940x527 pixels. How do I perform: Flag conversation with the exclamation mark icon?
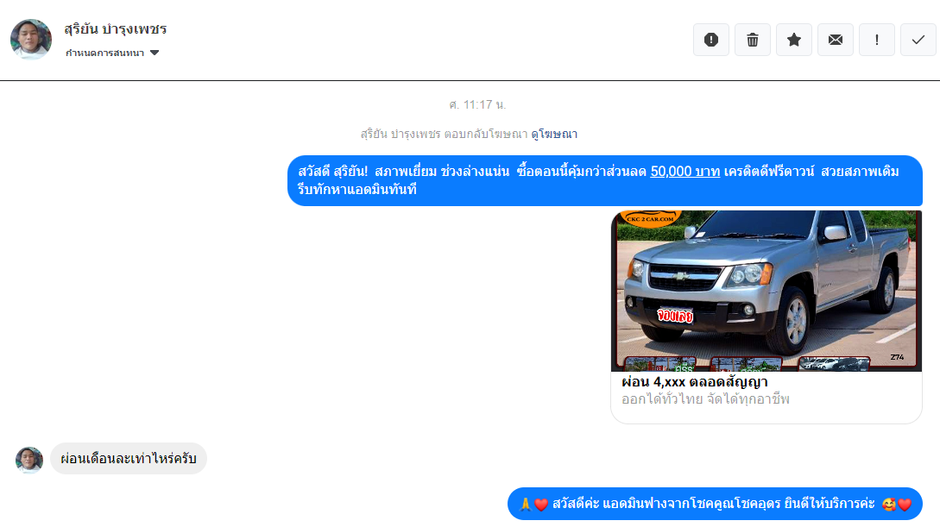coord(876,40)
